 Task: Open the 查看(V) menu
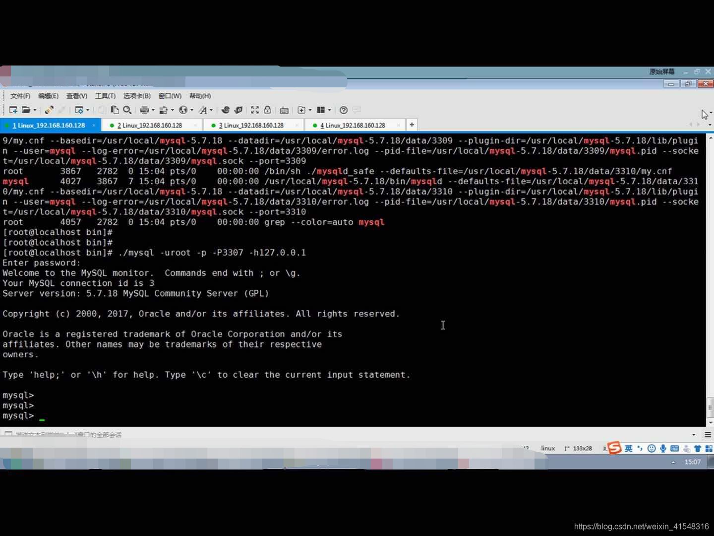(77, 96)
